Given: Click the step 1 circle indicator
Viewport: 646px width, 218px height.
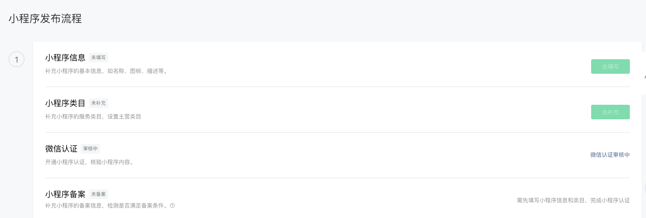Looking at the screenshot, I should 17,59.
